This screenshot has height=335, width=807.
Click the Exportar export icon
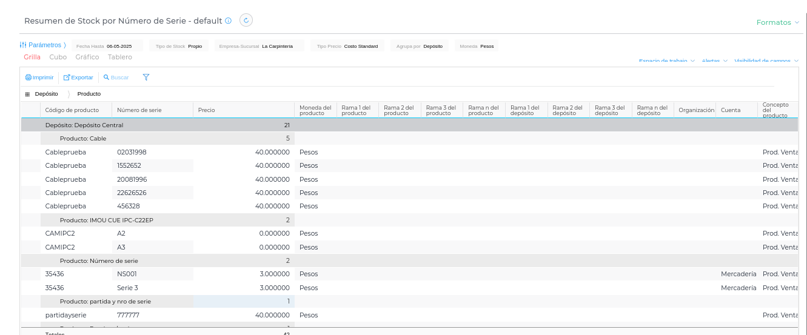point(67,78)
